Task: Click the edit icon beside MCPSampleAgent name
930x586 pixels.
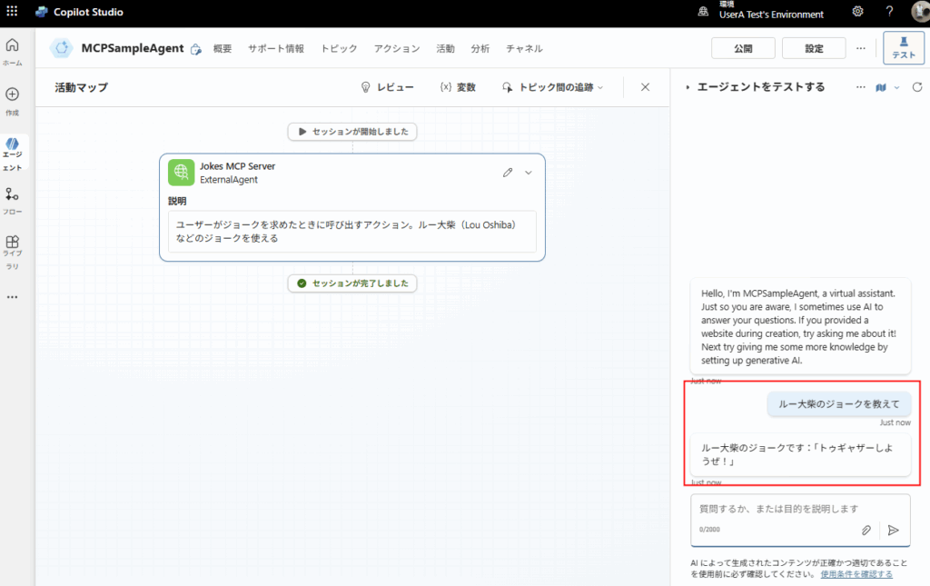Action: [x=196, y=50]
